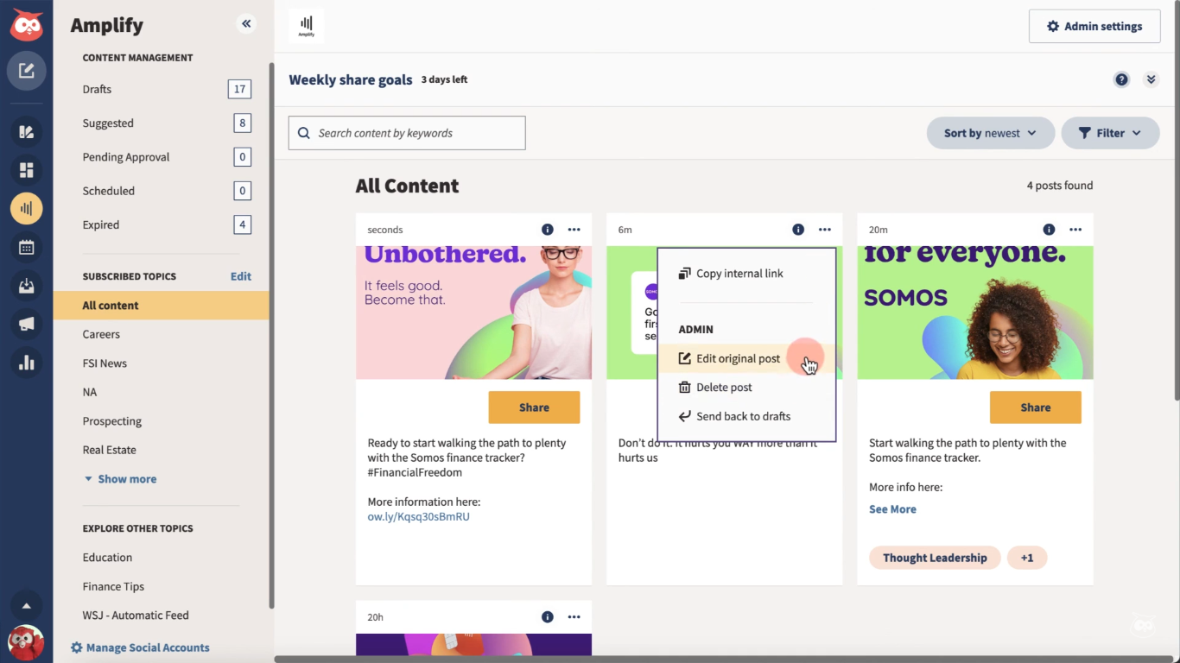
Task: Focus the Search content by keywords field
Action: [x=407, y=133]
